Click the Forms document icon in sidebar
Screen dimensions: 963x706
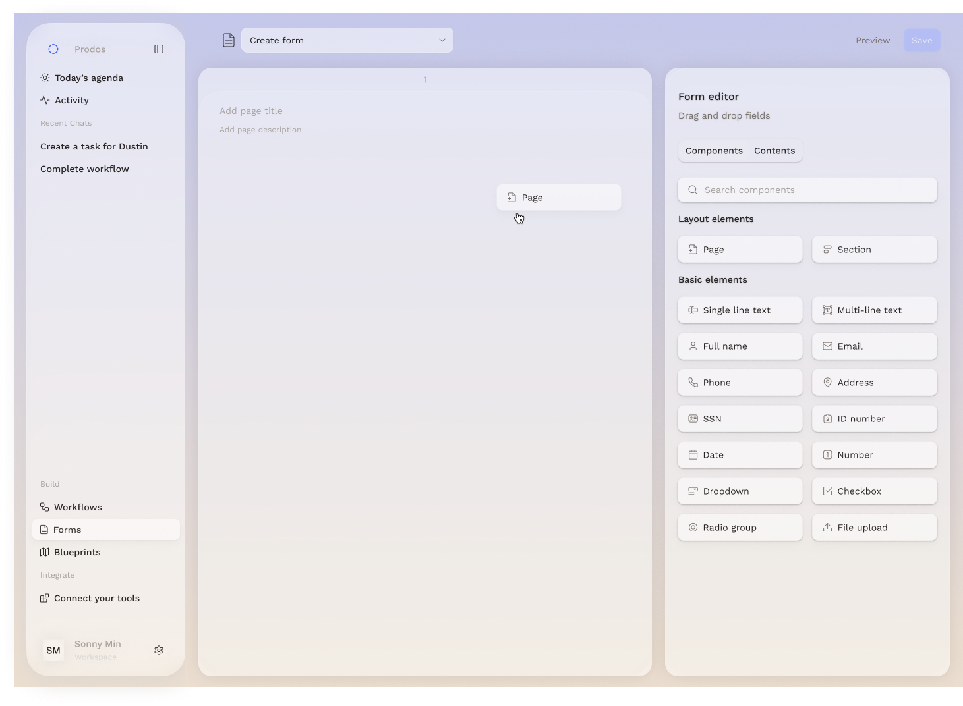(x=44, y=529)
